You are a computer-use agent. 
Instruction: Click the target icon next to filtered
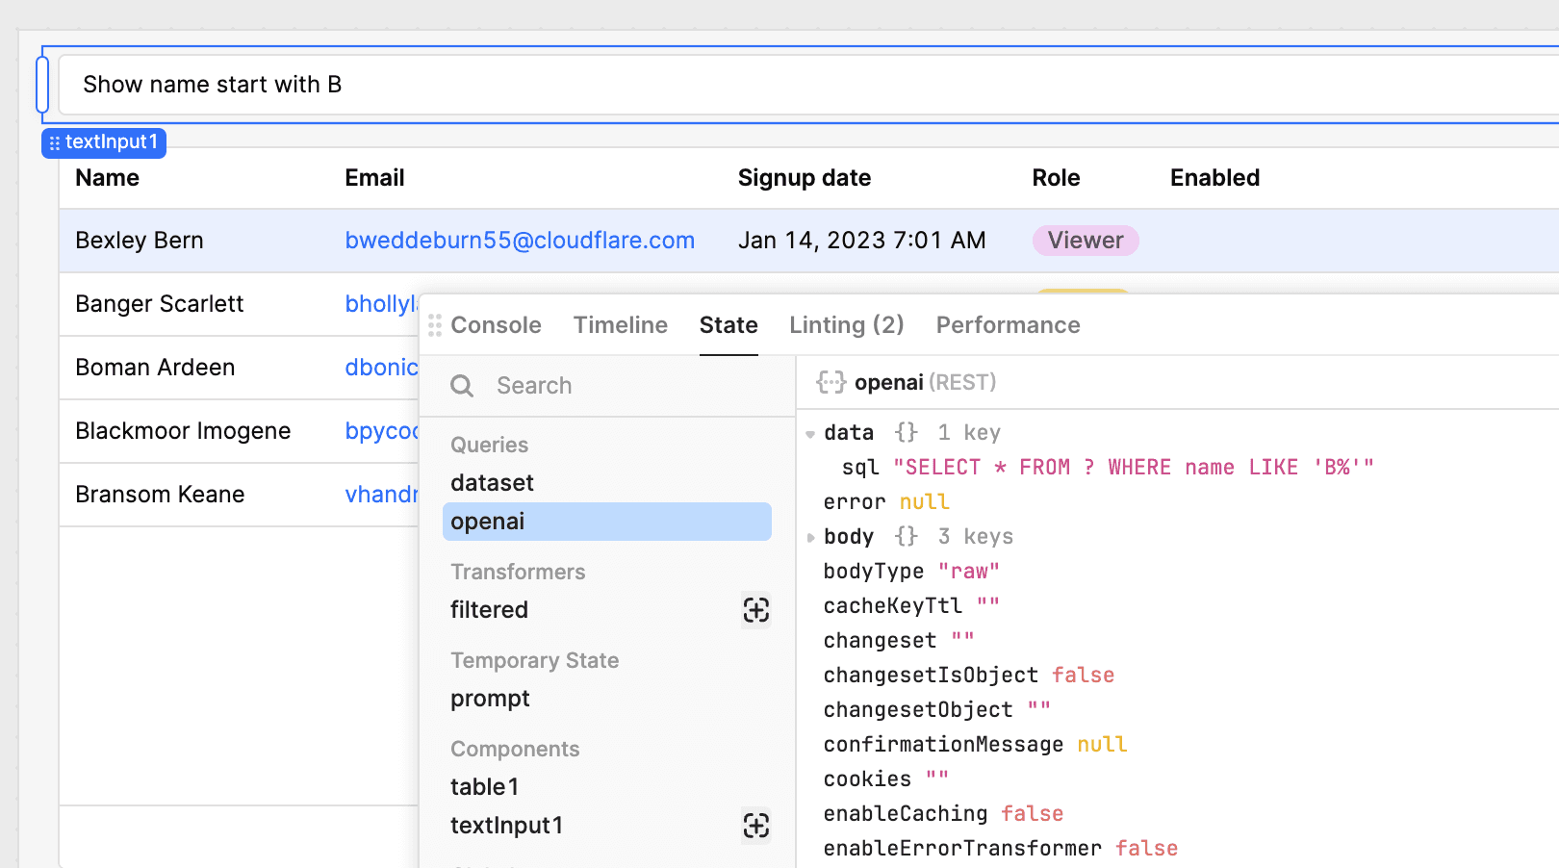click(755, 610)
